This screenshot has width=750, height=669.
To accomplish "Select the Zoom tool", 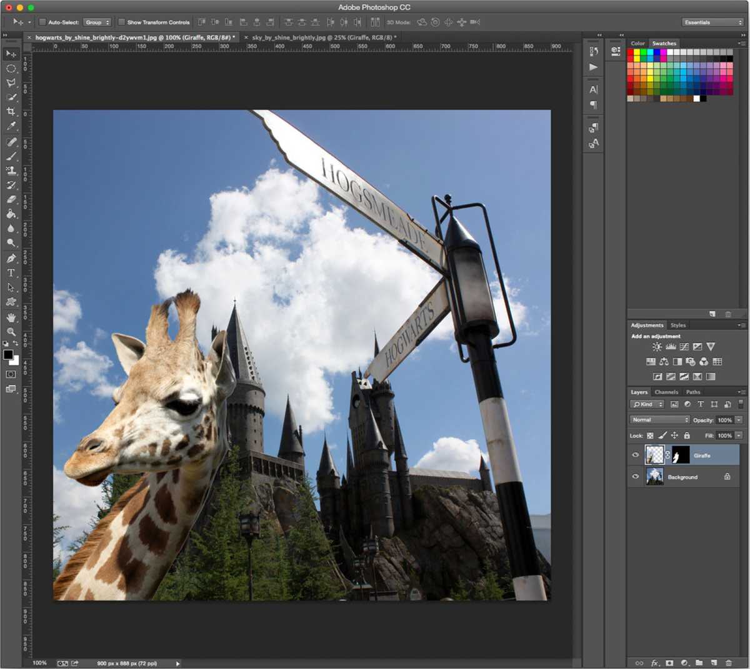I will pyautogui.click(x=11, y=332).
